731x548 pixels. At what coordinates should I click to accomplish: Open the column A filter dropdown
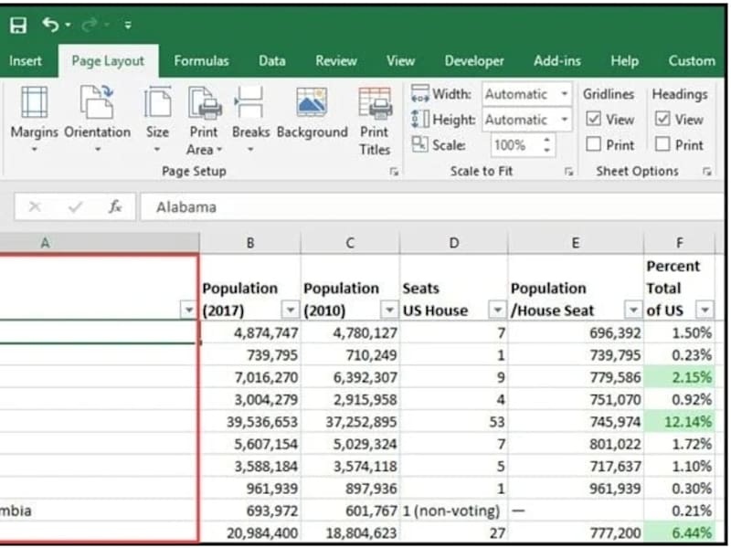coord(188,310)
